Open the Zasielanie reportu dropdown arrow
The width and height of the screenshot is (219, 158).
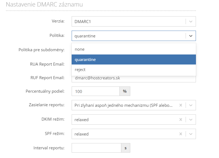tap(191, 105)
